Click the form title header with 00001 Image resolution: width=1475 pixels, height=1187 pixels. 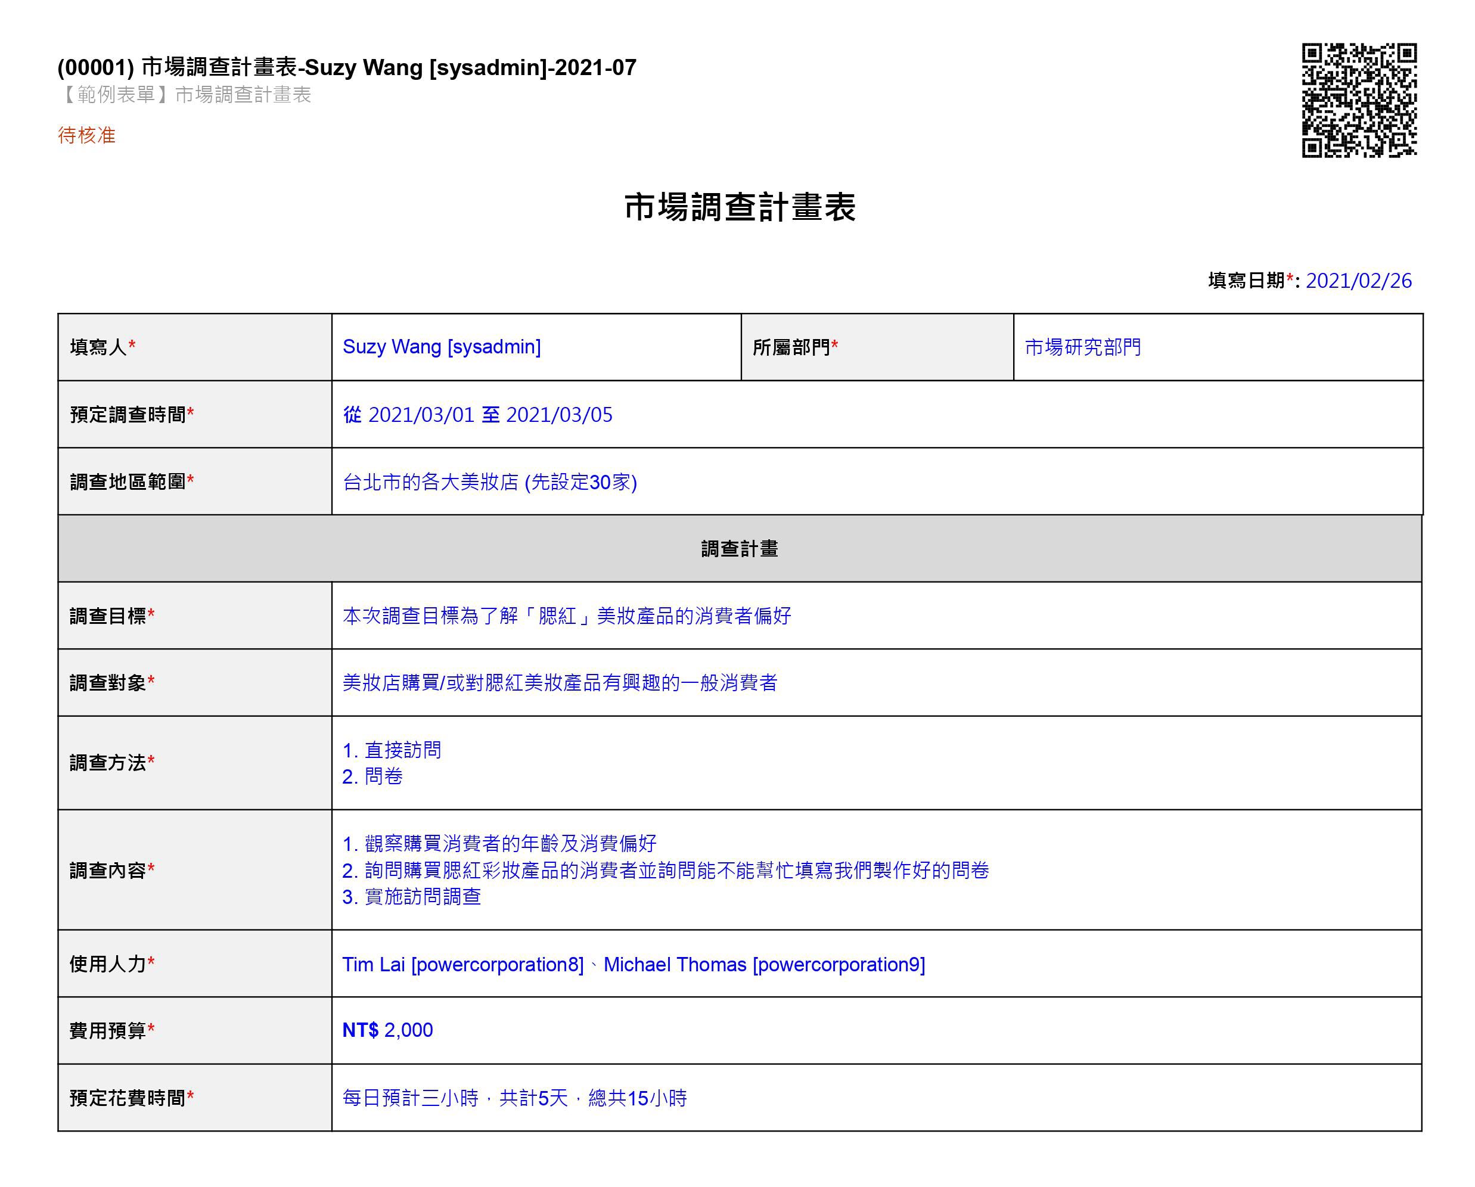coord(347,67)
